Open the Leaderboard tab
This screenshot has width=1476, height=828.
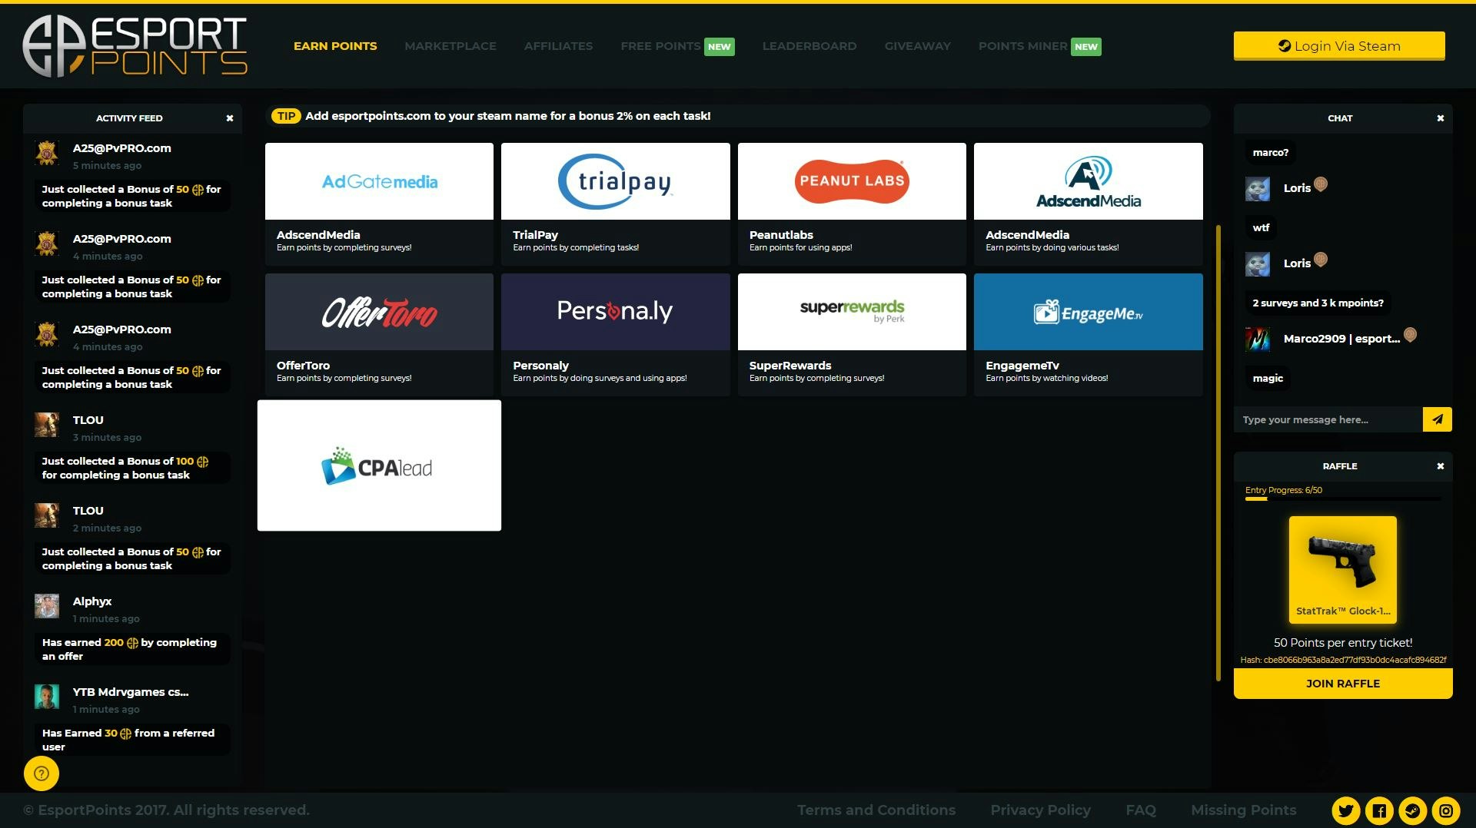click(x=809, y=46)
